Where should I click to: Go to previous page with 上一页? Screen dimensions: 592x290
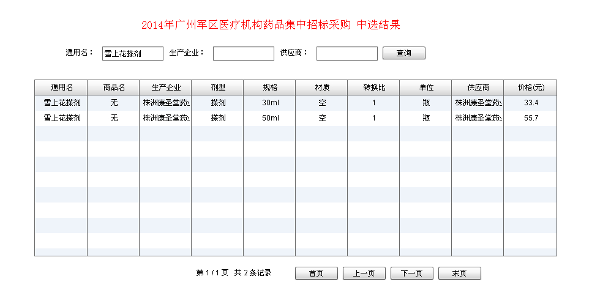tap(364, 273)
